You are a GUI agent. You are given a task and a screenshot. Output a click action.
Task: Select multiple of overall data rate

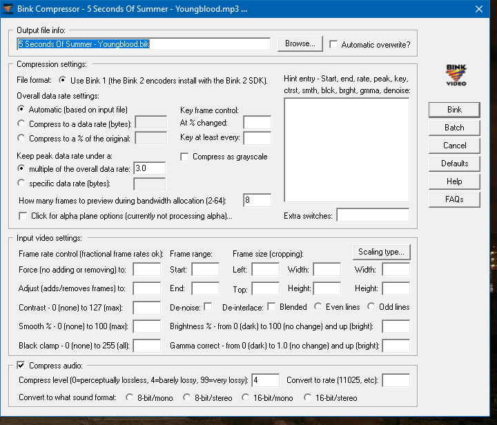tap(21, 168)
